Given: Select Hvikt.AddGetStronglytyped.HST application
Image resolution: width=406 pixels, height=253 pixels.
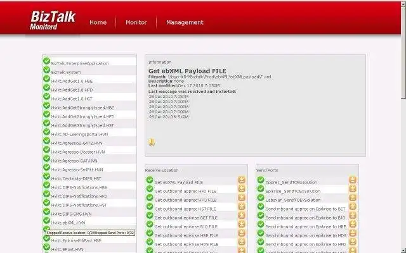Looking at the screenshot, I should pyautogui.click(x=82, y=125).
